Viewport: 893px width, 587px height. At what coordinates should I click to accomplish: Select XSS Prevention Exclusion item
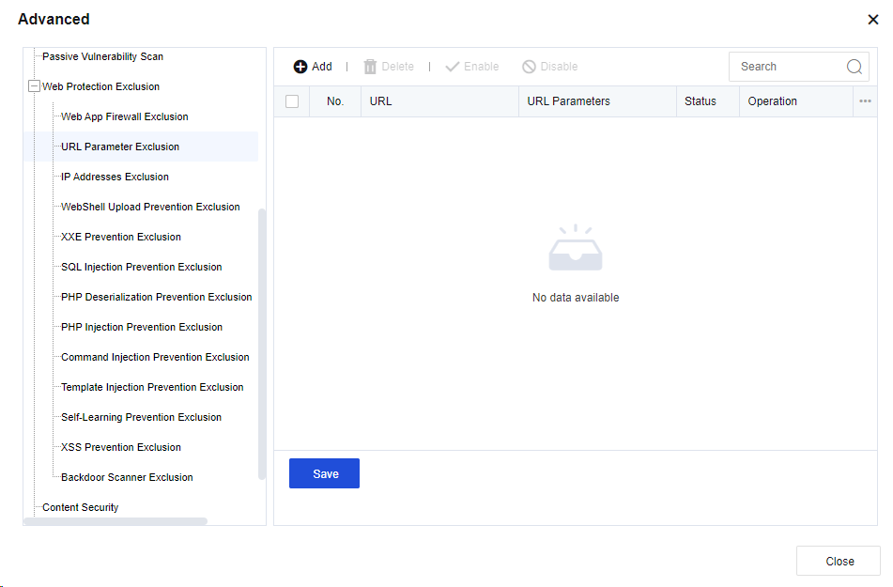coord(120,447)
